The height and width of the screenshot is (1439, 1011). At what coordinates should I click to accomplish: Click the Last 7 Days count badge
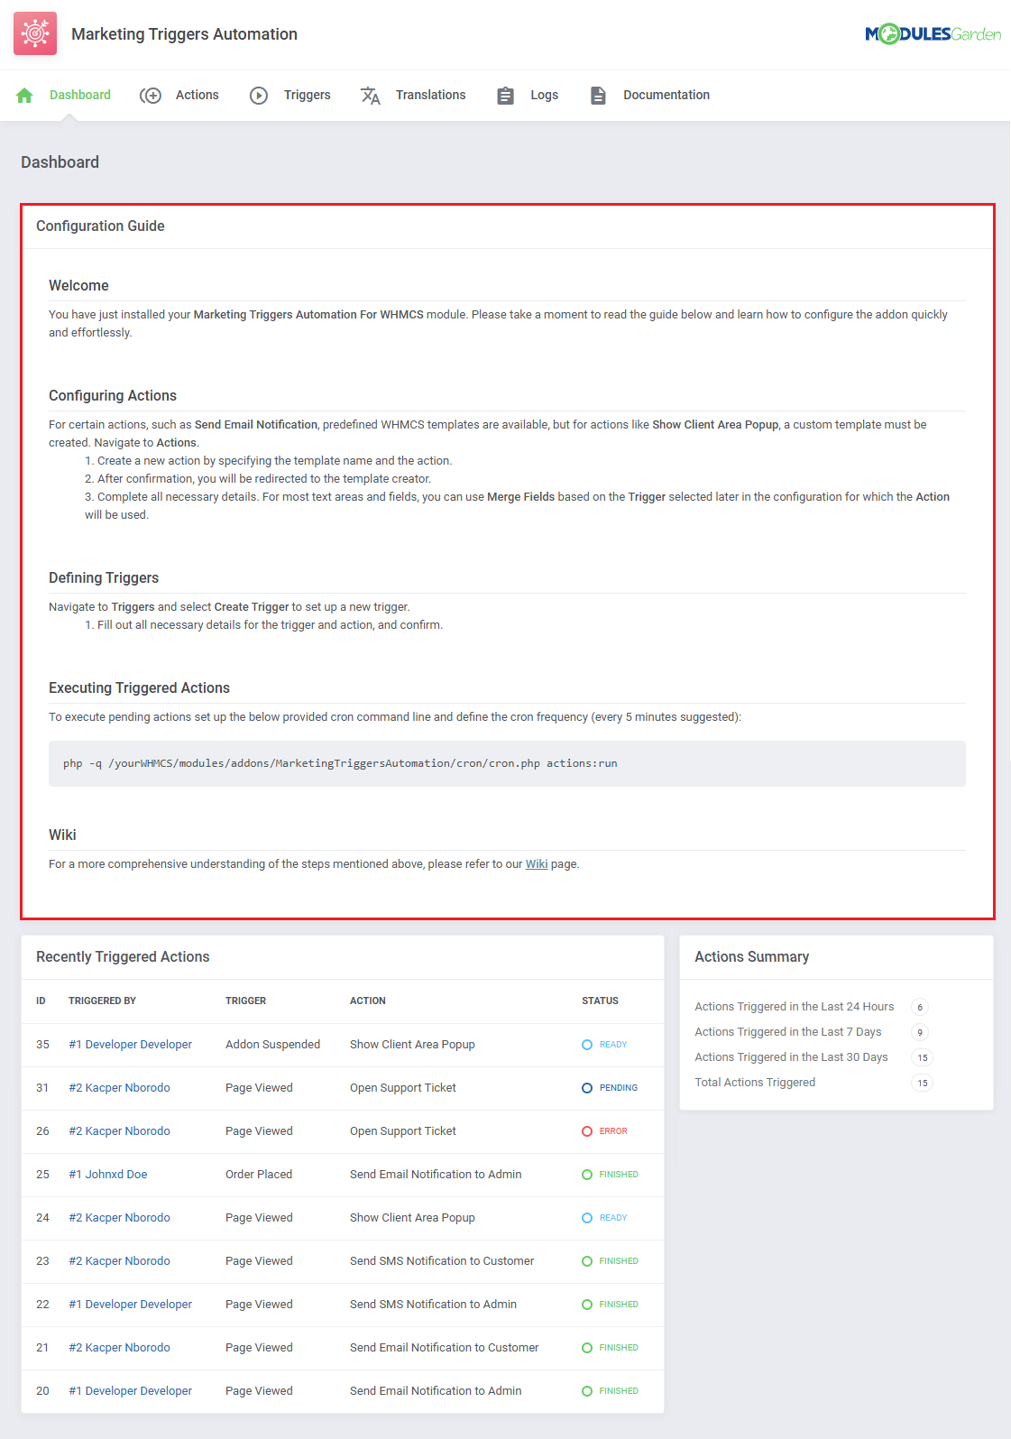[x=920, y=1032]
